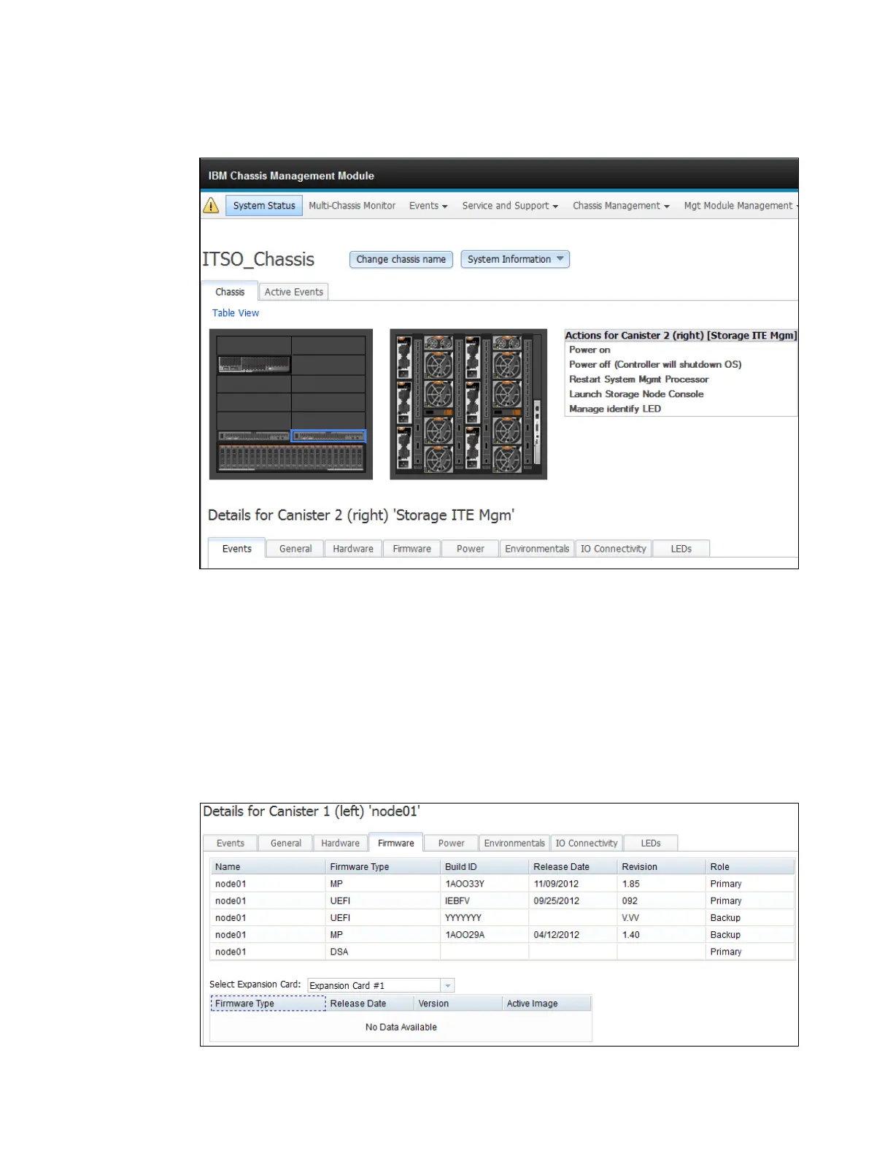
Task: Switch to the Chassis tab
Action: coord(230,292)
